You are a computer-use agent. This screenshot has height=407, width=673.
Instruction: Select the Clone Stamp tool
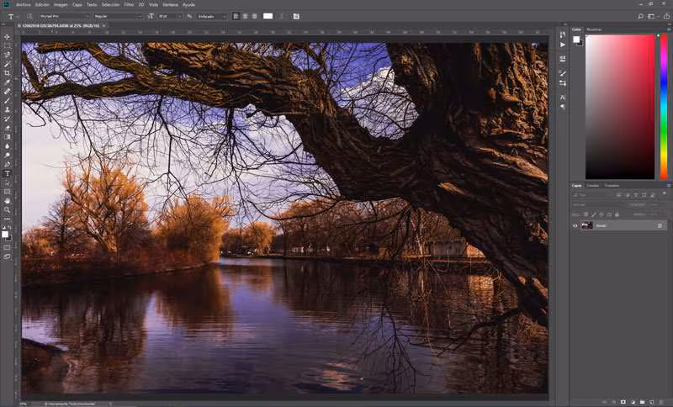point(7,109)
